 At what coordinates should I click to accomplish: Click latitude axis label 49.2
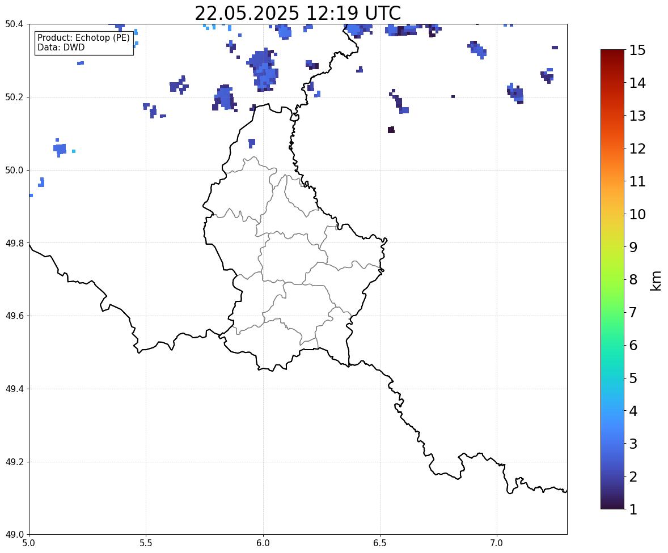point(14,462)
